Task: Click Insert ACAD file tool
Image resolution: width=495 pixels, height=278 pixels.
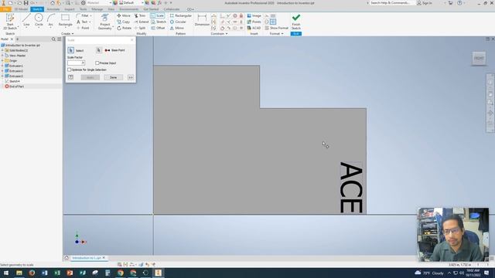Action: tap(254, 28)
